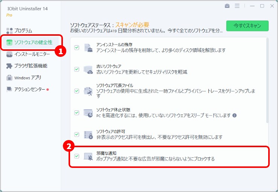Viewport: 278px width, 192px height.
Task: Minimize the IObit Uninstaller window
Action: click(x=252, y=6)
